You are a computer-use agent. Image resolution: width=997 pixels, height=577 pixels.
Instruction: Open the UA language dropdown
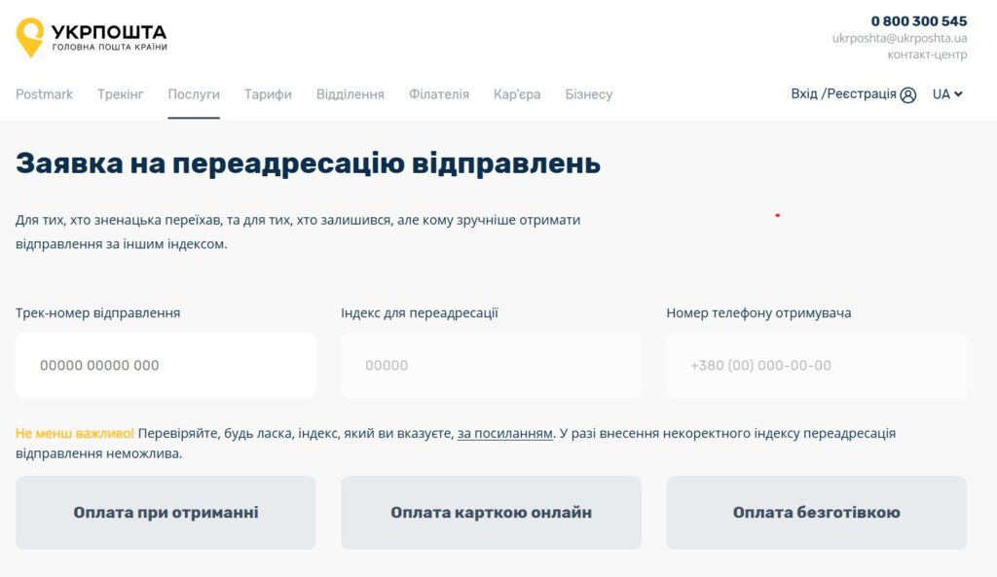coord(945,93)
